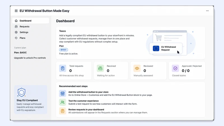Select Review requests in your dashboard step
This screenshot has height=126, width=224.
coord(86,109)
